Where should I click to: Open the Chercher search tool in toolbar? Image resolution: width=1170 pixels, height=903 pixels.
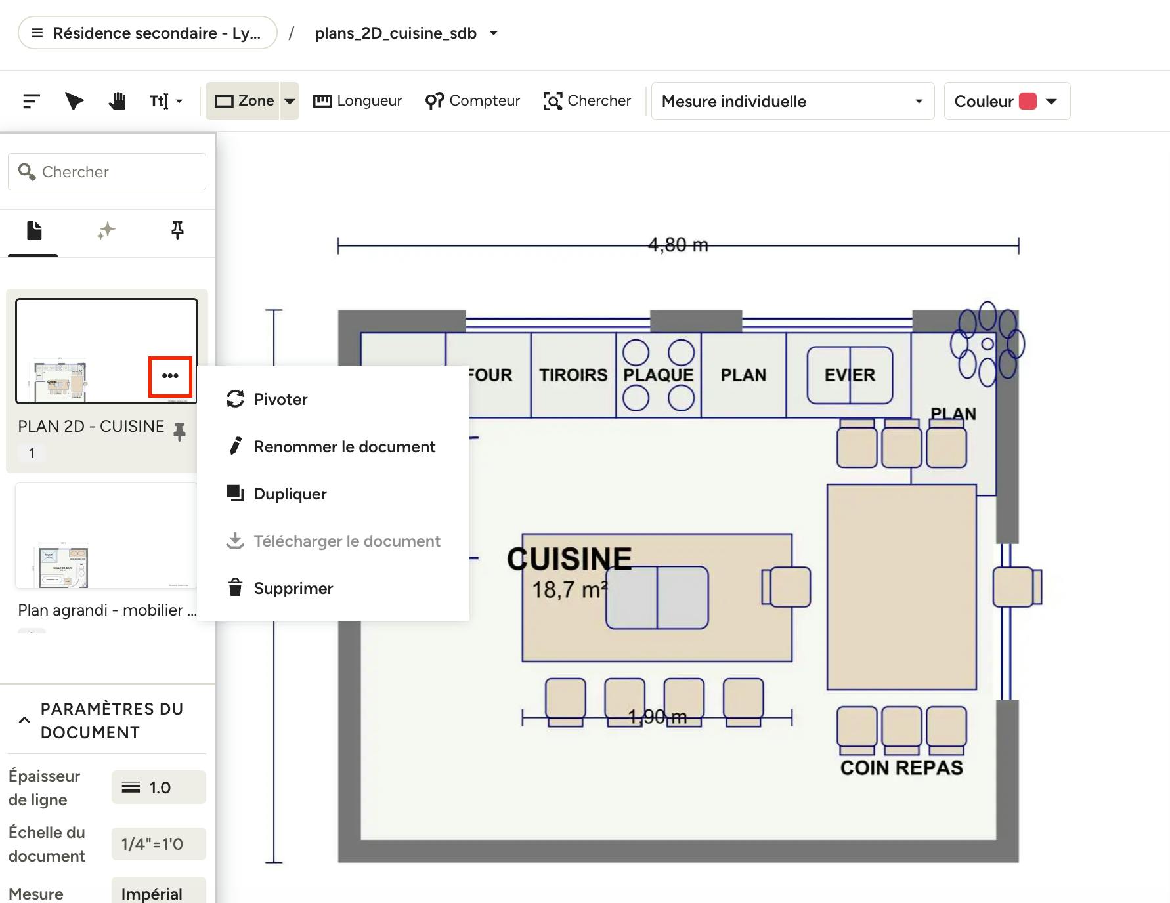pos(587,101)
